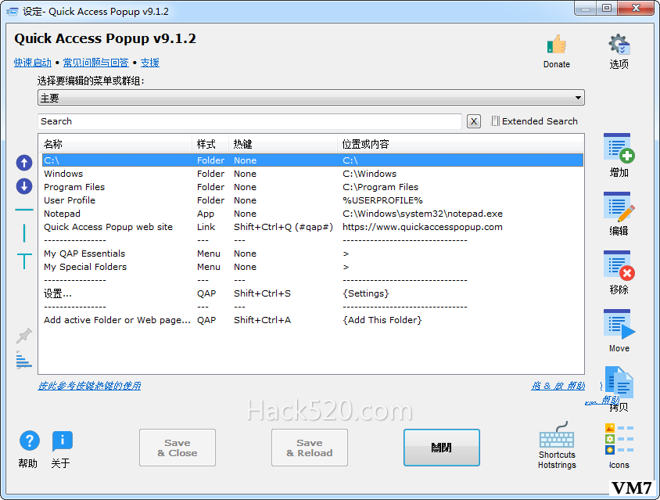660x500 pixels.
Task: Click the {Add This Folder} location cell
Action: (382, 320)
